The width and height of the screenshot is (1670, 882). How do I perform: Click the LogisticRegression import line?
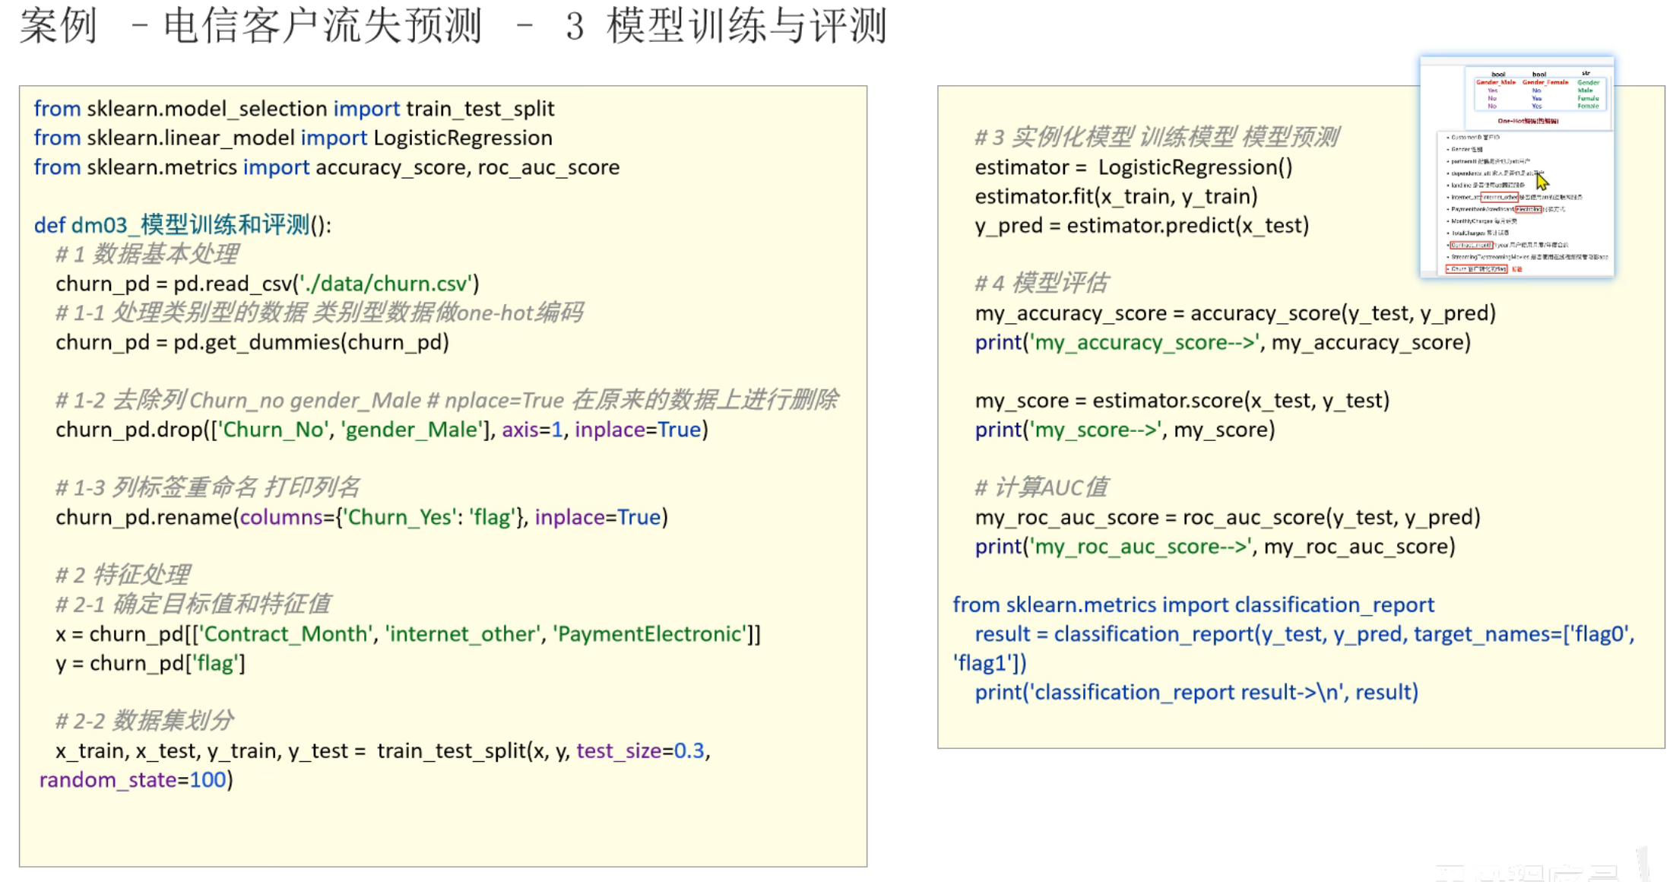(x=293, y=138)
